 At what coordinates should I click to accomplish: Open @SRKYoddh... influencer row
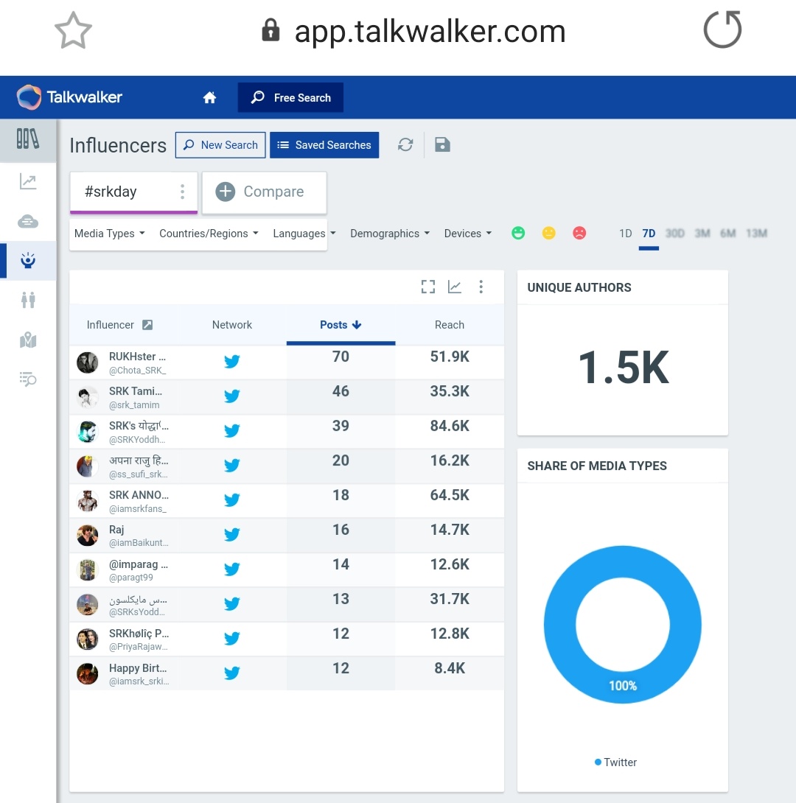[286, 432]
